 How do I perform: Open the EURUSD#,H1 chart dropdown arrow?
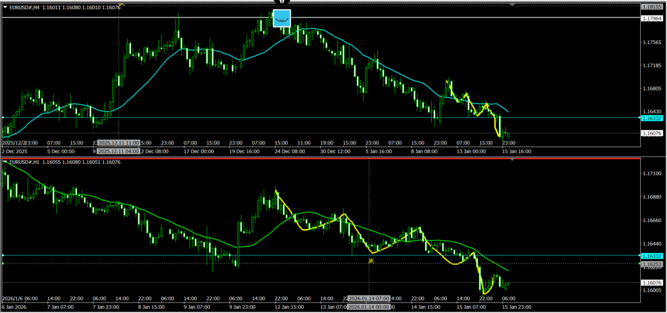pyautogui.click(x=5, y=161)
